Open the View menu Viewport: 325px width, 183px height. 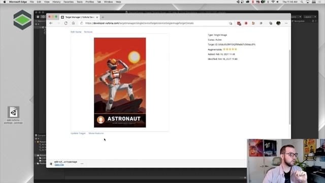pyautogui.click(x=47, y=2)
